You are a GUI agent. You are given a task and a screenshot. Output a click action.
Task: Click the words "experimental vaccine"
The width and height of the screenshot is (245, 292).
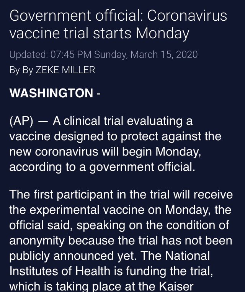(x=84, y=210)
